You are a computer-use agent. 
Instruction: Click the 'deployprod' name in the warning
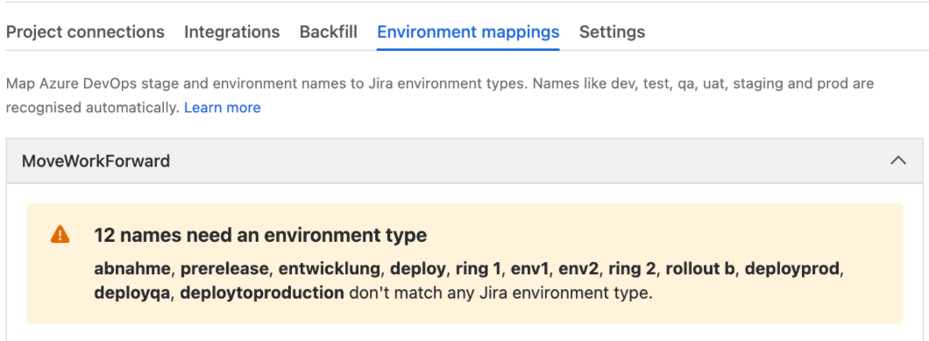point(792,268)
